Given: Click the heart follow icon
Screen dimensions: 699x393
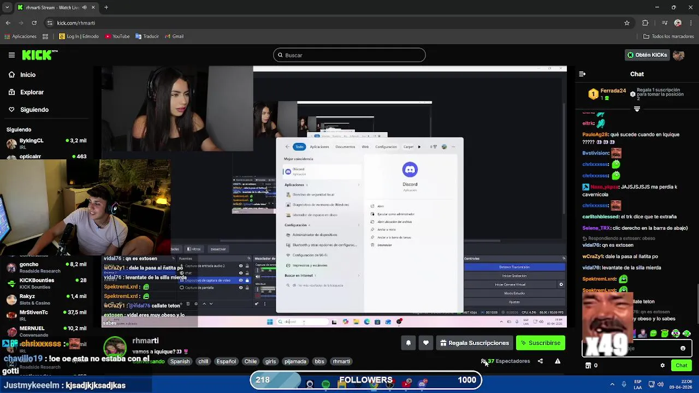Looking at the screenshot, I should pyautogui.click(x=426, y=343).
